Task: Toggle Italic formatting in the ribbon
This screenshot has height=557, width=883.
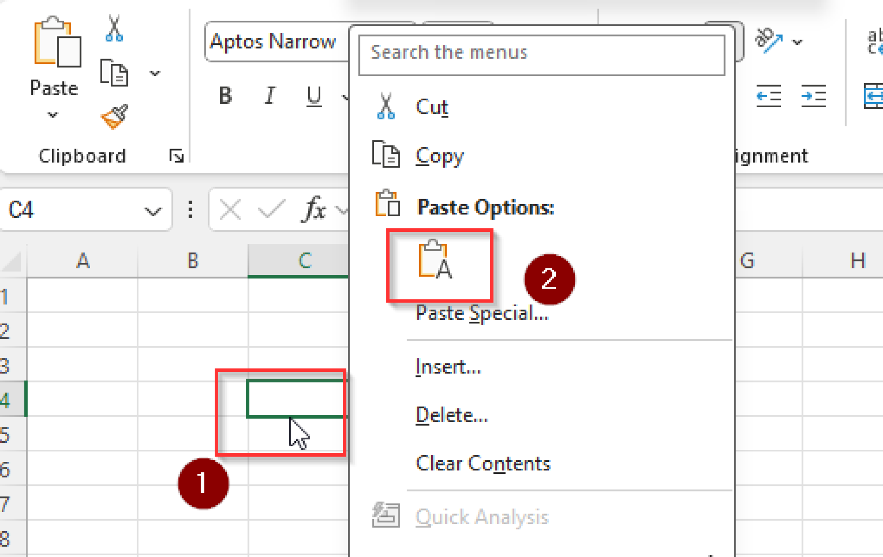Action: point(269,96)
